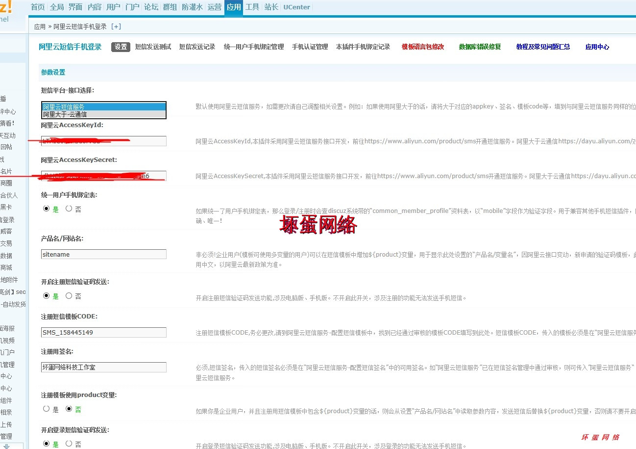The width and height of the screenshot is (636, 449).
Task: Select 否 for 注册模板使用product变量
Action: (x=69, y=409)
